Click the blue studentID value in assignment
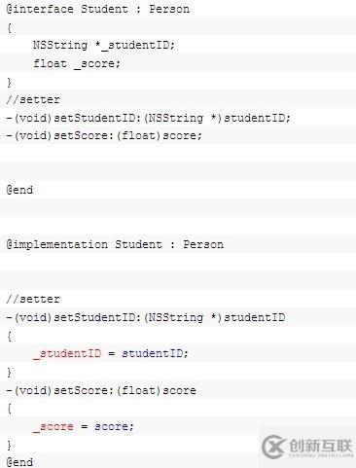Viewport: 356px width, 468px height. [153, 353]
